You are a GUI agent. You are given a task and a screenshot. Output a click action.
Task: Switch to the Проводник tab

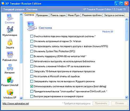(x=42, y=15)
